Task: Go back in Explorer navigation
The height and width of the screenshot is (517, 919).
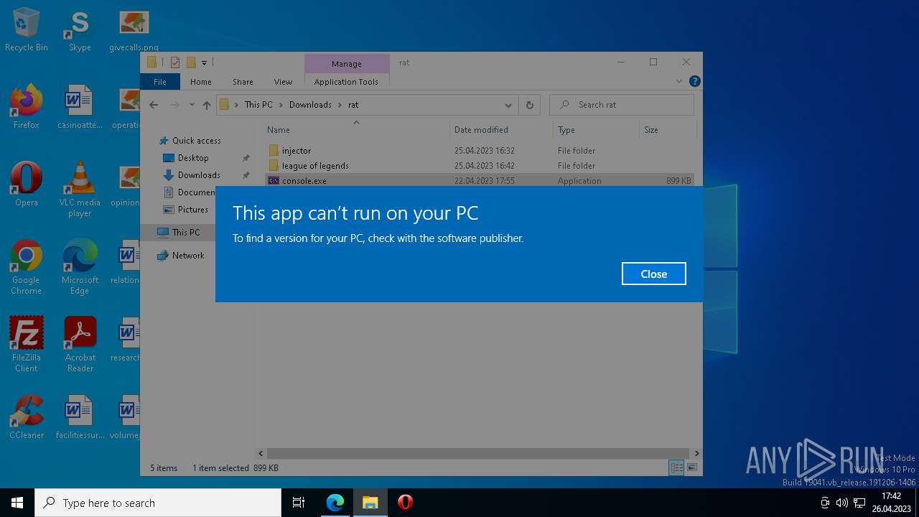Action: [154, 105]
